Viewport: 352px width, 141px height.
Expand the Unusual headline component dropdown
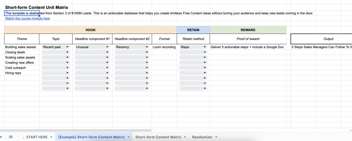coord(107,47)
